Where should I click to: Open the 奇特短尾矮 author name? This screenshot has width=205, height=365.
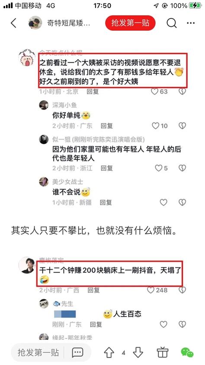(69, 23)
